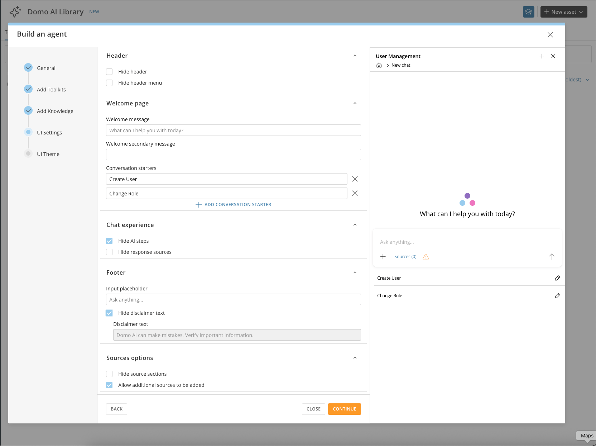Click the Create User suggestion in preview

(389, 278)
